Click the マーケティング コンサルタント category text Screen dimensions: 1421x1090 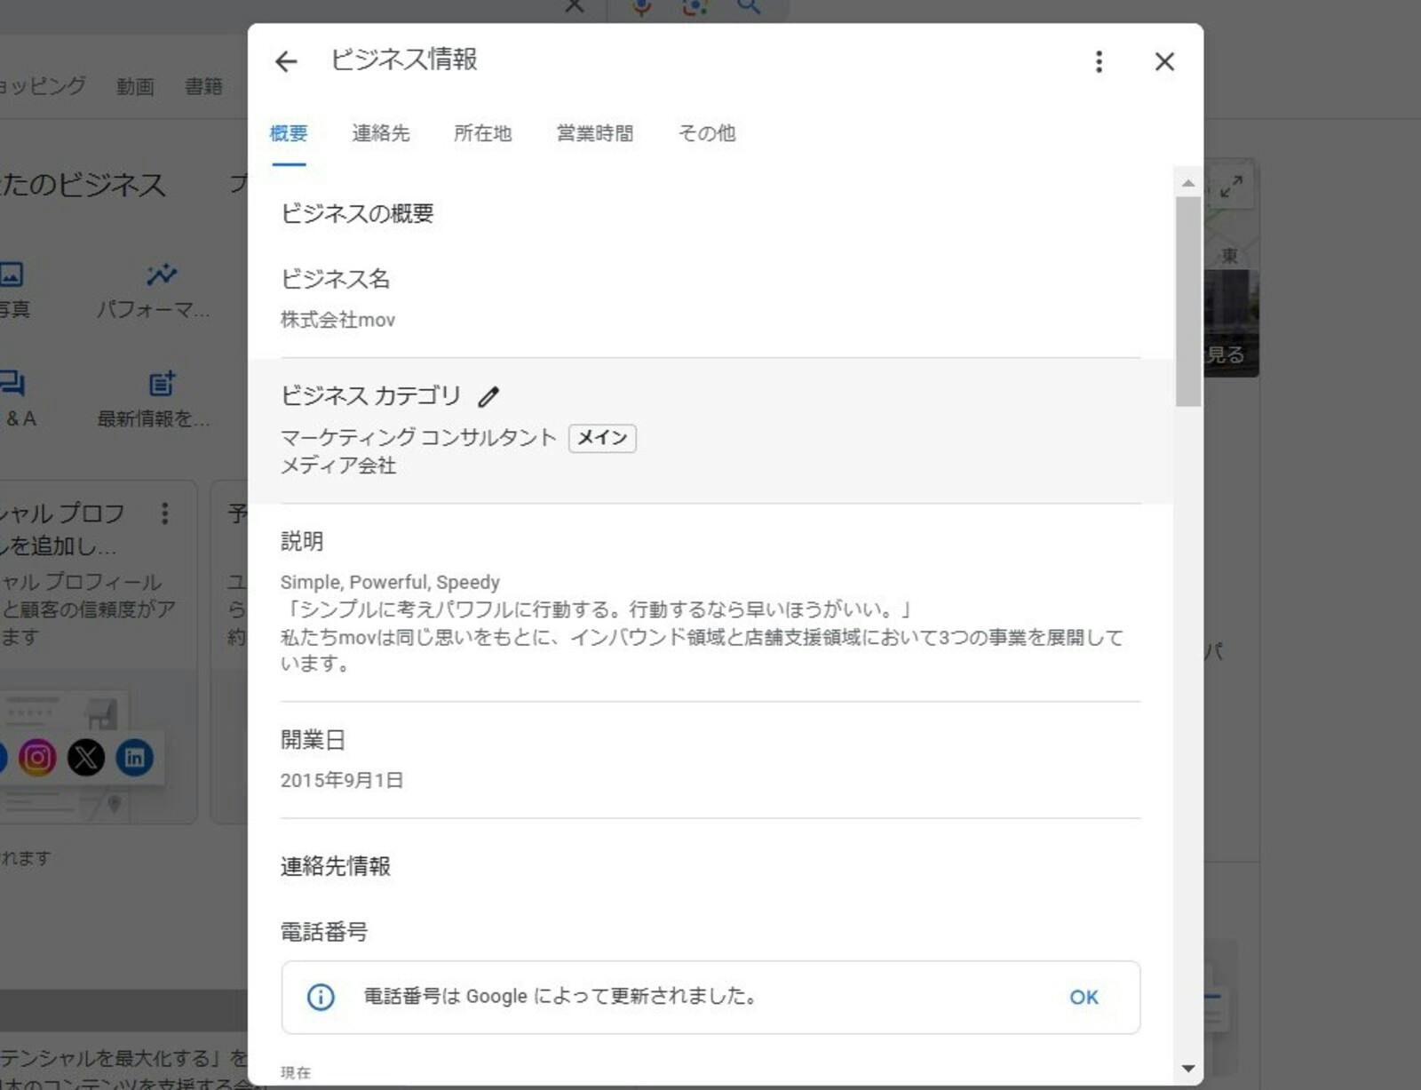pos(418,437)
